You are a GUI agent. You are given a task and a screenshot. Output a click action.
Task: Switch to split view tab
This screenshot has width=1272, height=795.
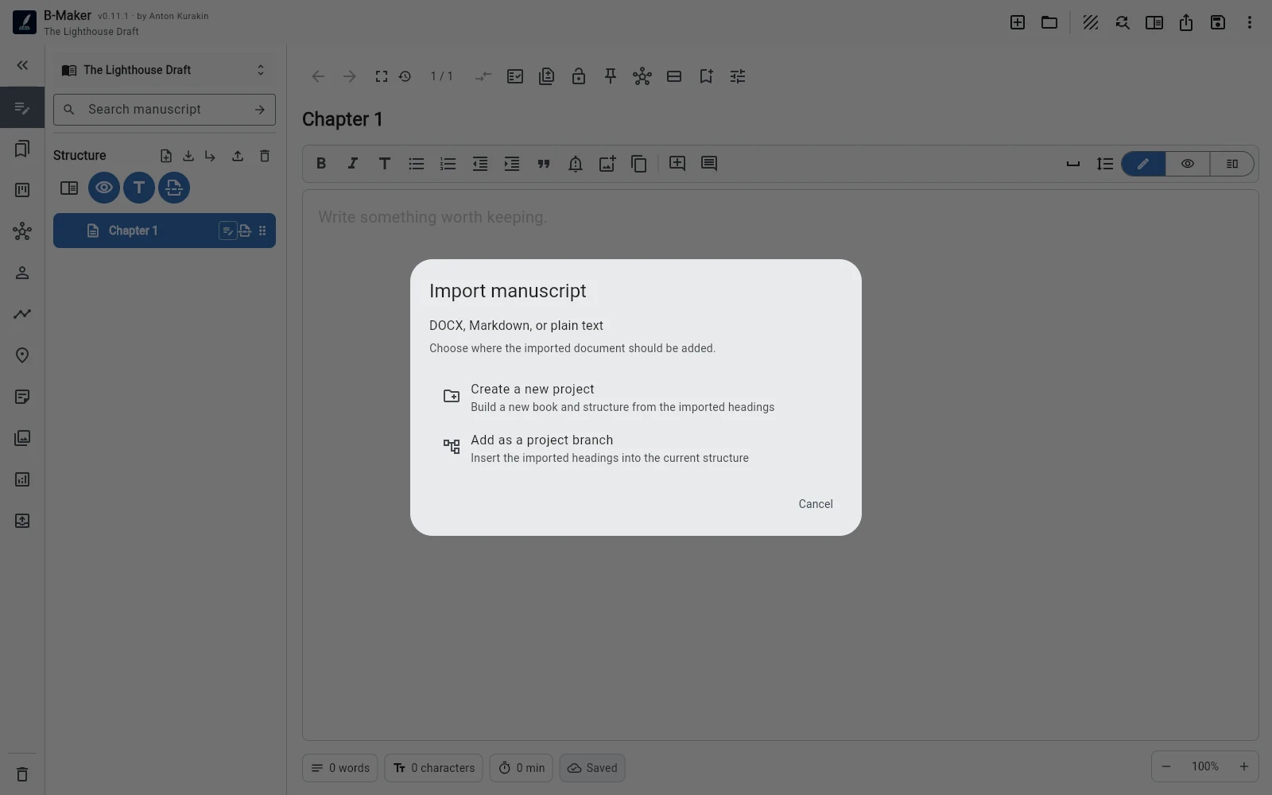pyautogui.click(x=1232, y=164)
